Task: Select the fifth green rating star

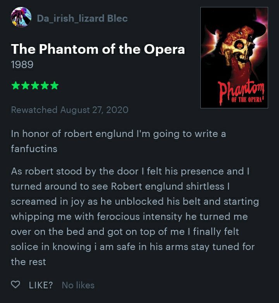Action: (x=55, y=86)
